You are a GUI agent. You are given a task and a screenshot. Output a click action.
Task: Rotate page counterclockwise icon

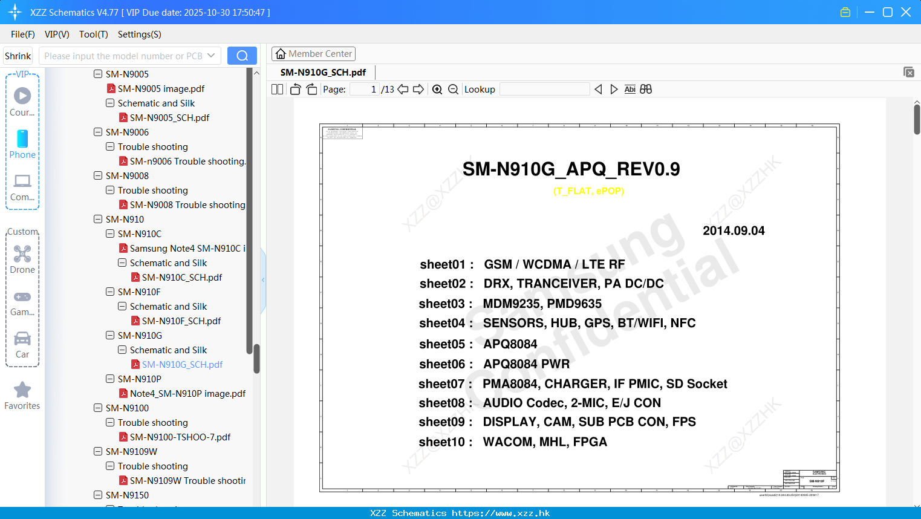pyautogui.click(x=296, y=90)
